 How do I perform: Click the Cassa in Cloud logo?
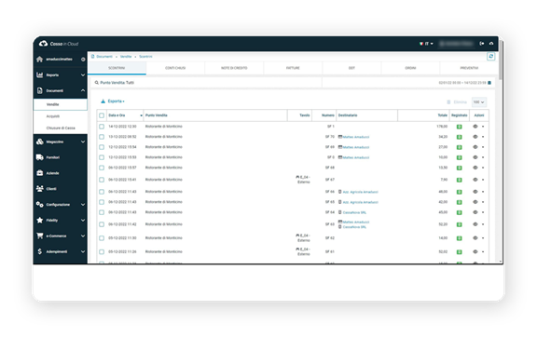click(59, 44)
